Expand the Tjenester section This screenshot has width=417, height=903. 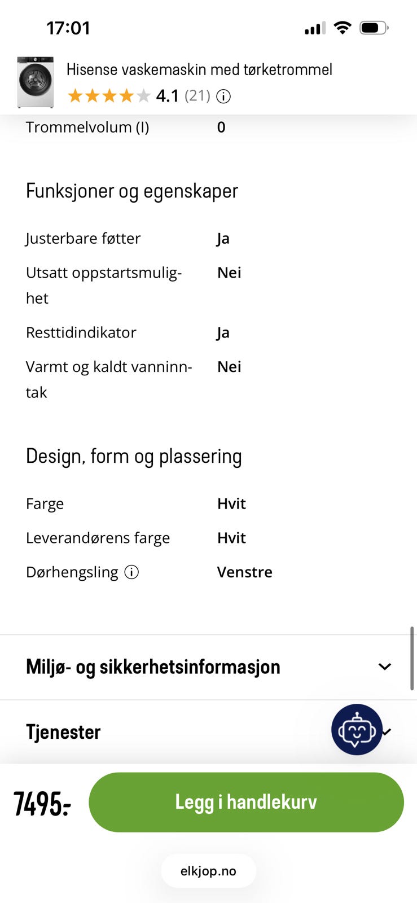click(63, 732)
